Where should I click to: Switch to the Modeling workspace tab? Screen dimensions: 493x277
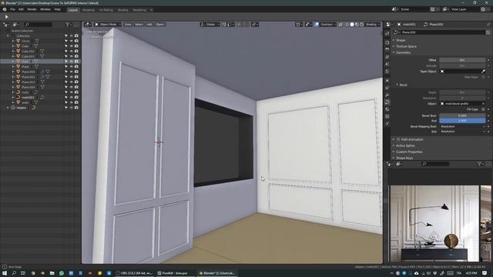click(x=89, y=10)
